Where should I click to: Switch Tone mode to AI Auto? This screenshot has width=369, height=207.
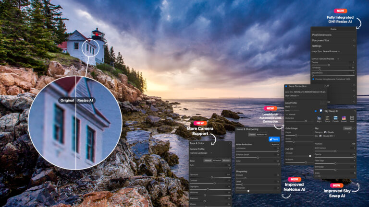[226, 161]
